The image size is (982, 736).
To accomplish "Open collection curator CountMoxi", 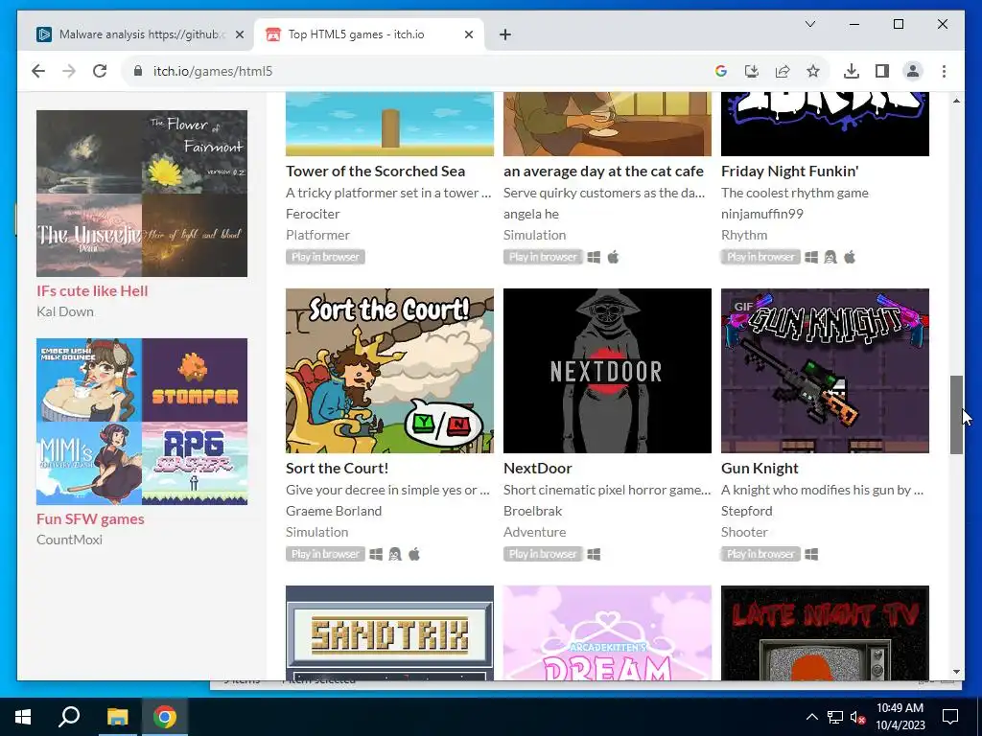I will pyautogui.click(x=69, y=540).
